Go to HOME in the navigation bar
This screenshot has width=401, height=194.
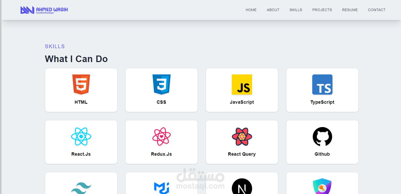coord(251,10)
